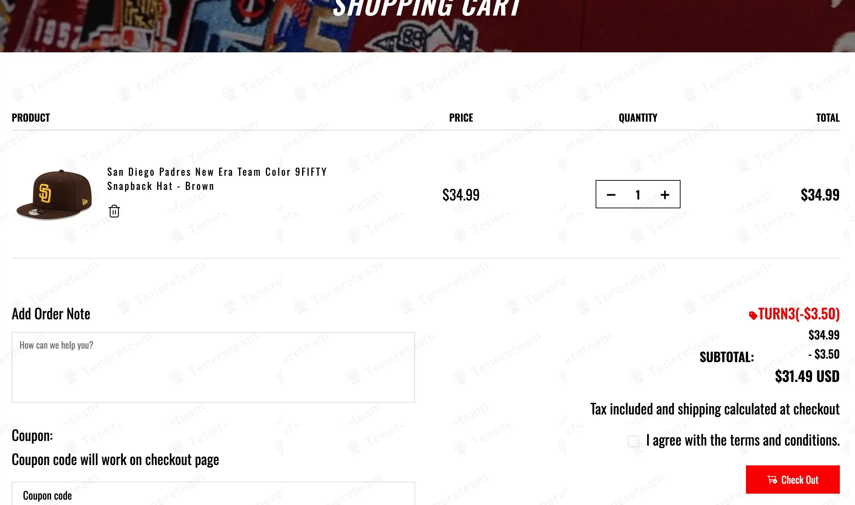
Task: Click the quantity number field
Action: (x=638, y=195)
